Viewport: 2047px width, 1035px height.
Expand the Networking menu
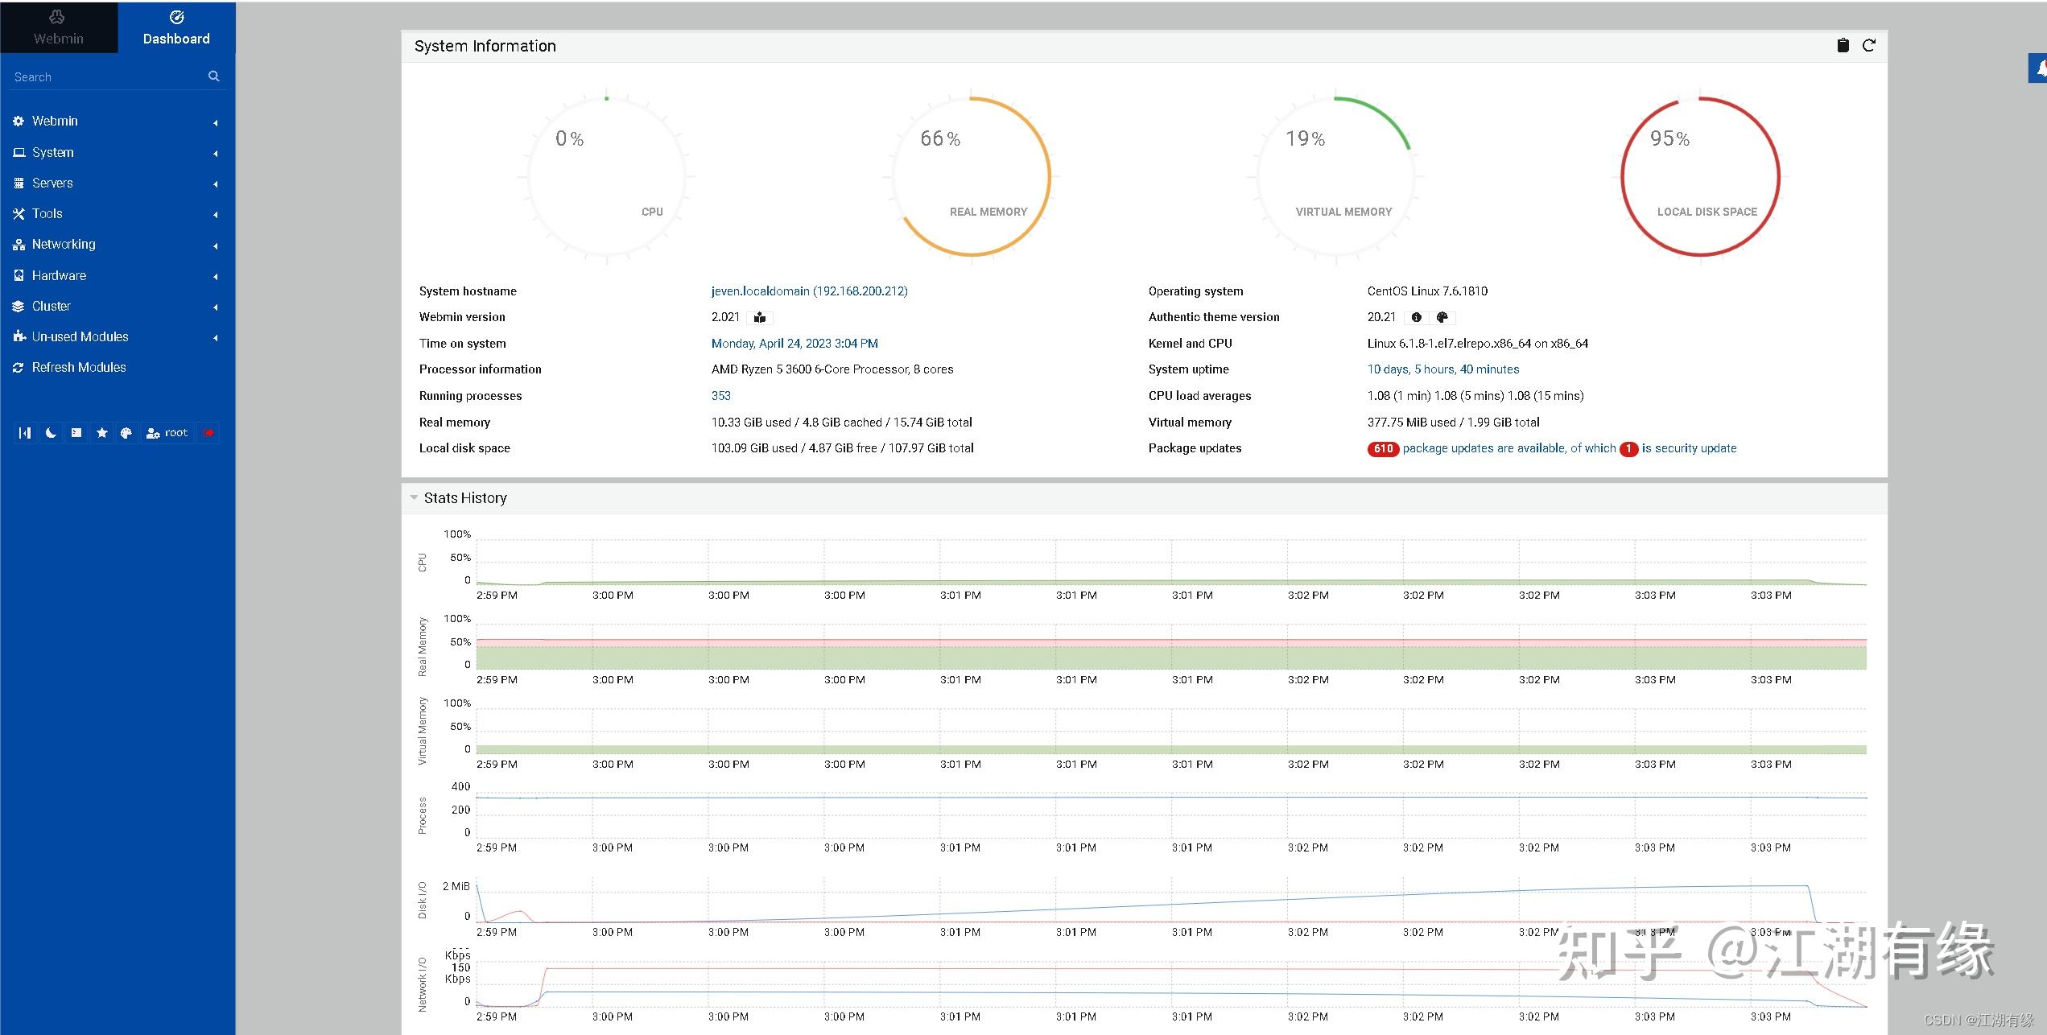tap(64, 245)
